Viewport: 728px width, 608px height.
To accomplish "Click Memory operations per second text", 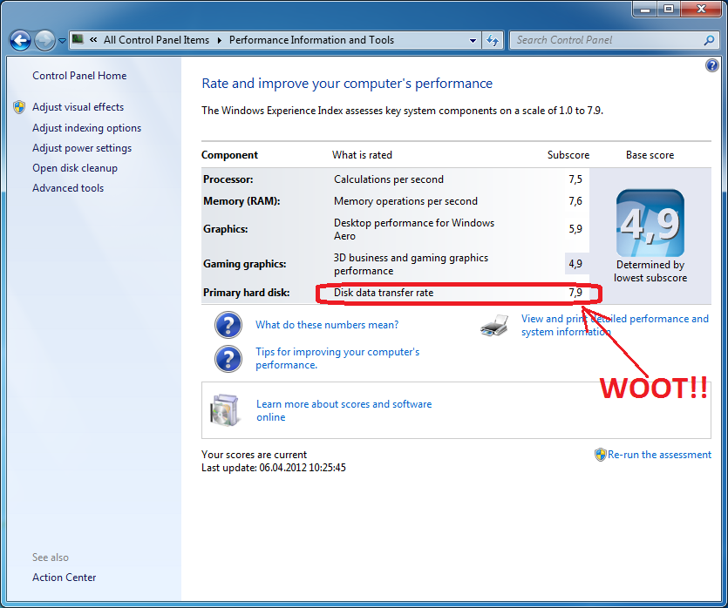I will 405,201.
